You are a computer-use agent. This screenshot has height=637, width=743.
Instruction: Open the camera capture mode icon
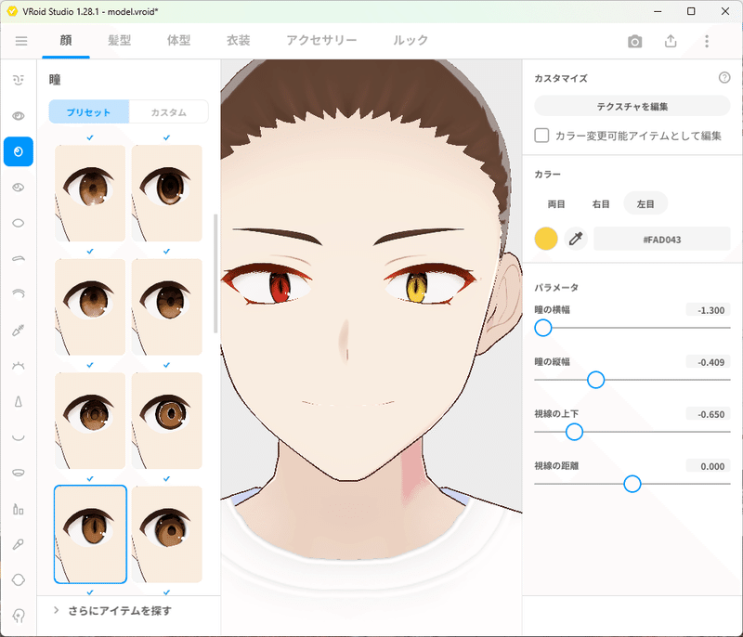pyautogui.click(x=635, y=42)
